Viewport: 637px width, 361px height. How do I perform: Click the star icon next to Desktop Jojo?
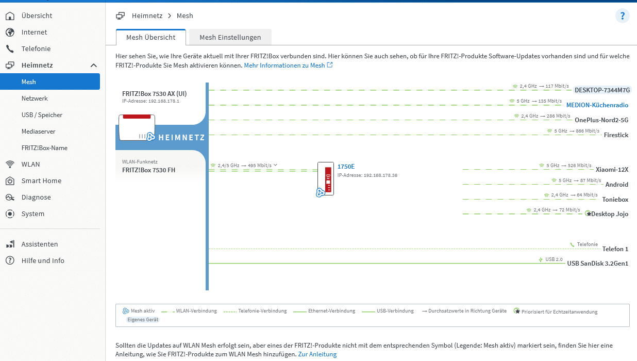click(589, 213)
